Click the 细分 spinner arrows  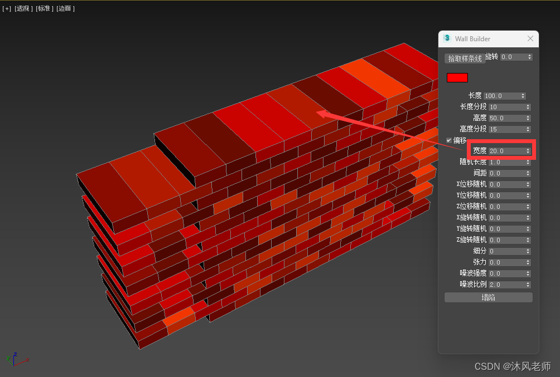(528, 251)
